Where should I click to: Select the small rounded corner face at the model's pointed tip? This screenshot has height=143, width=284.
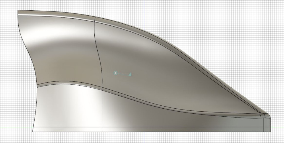pyautogui.click(x=267, y=116)
